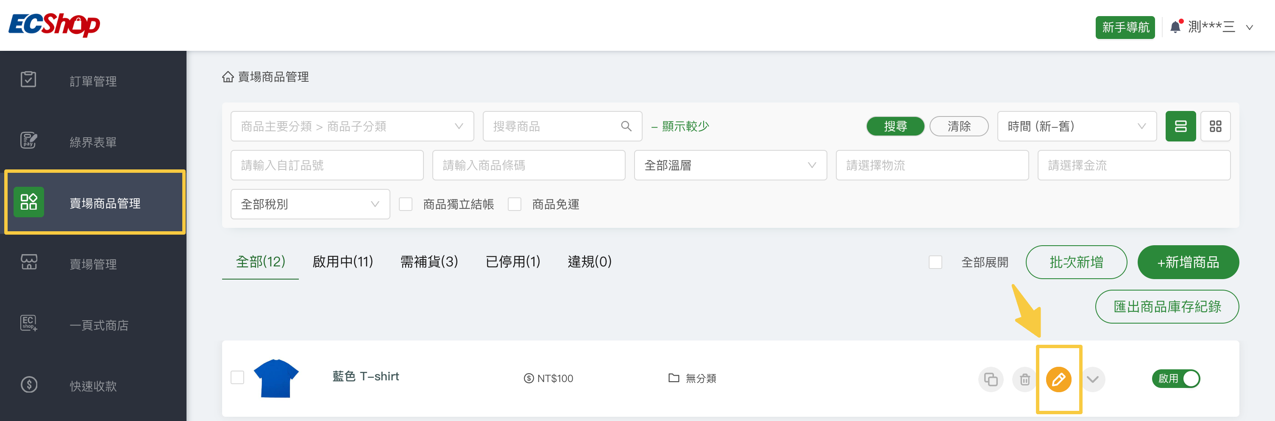
Task: Click the 綠界表單 sidebar icon
Action: [29, 141]
